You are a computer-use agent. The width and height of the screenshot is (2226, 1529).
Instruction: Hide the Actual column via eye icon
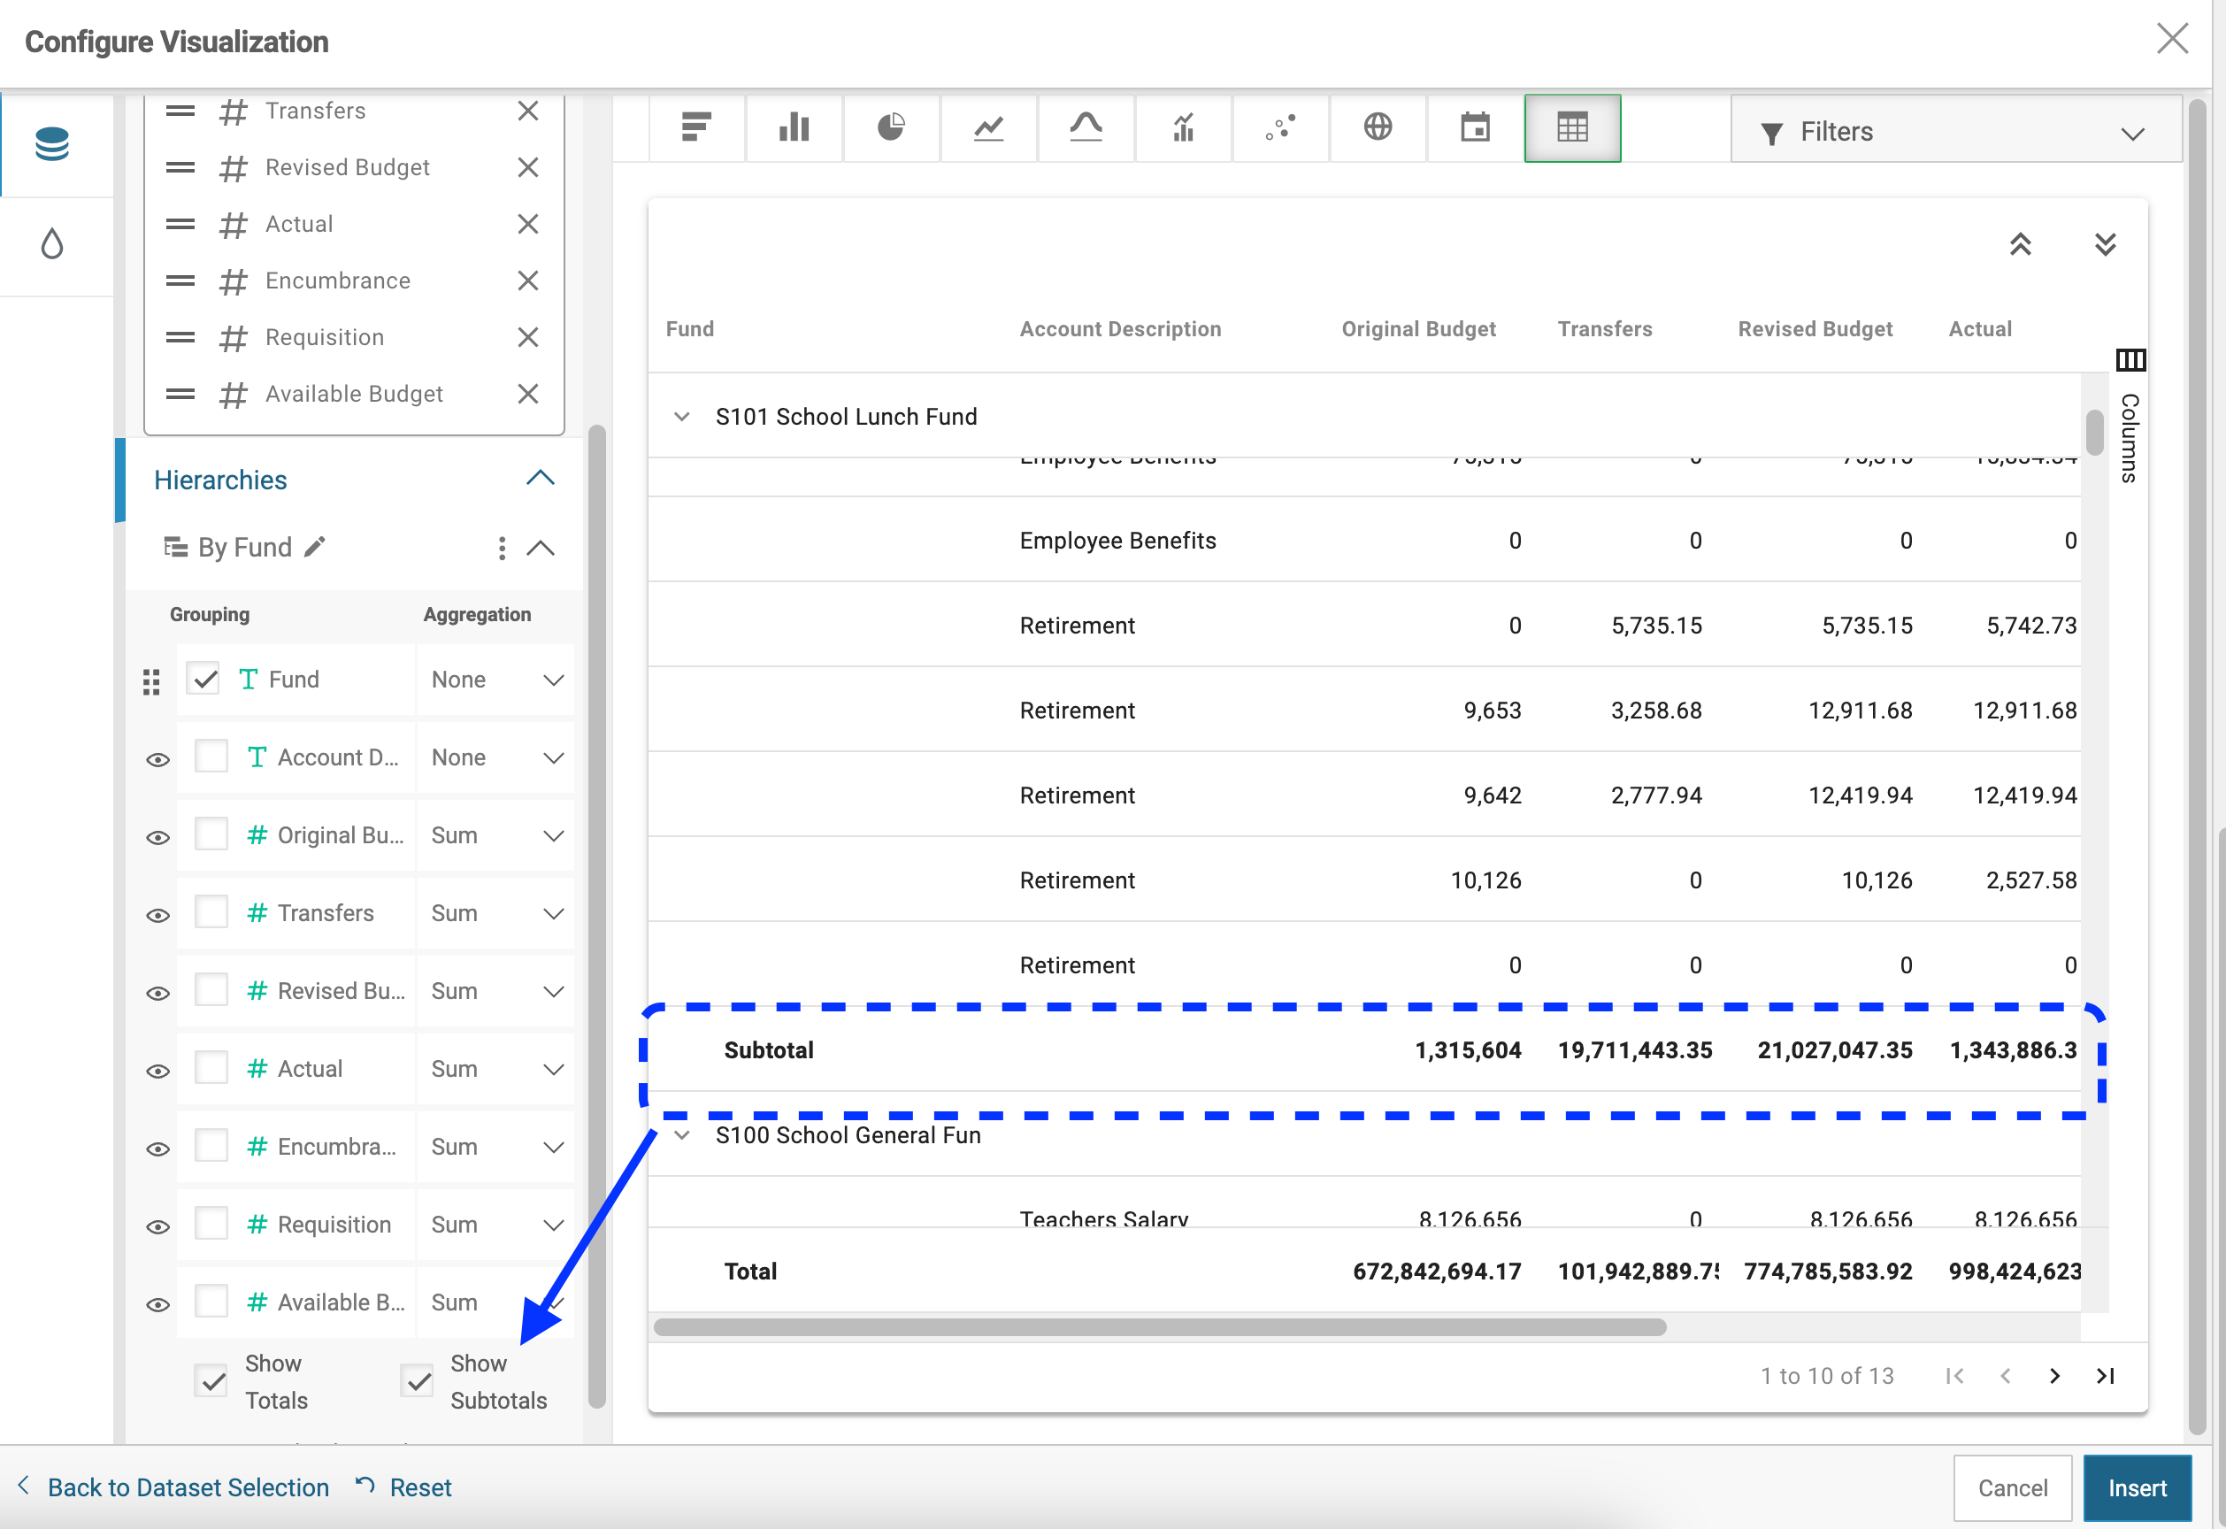point(158,1071)
